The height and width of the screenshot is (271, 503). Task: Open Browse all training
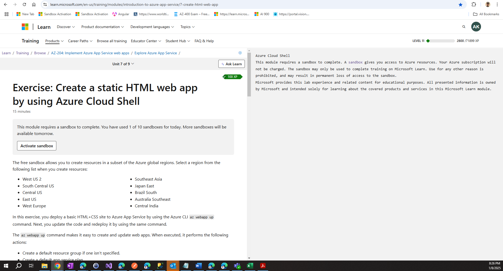coord(112,41)
